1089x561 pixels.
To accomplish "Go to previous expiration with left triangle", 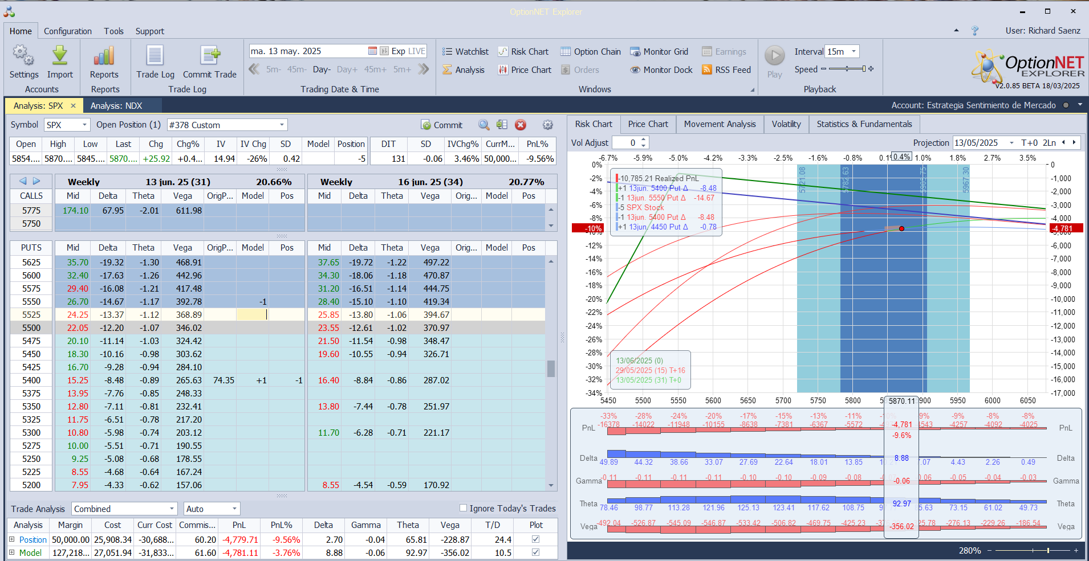I will 23,181.
